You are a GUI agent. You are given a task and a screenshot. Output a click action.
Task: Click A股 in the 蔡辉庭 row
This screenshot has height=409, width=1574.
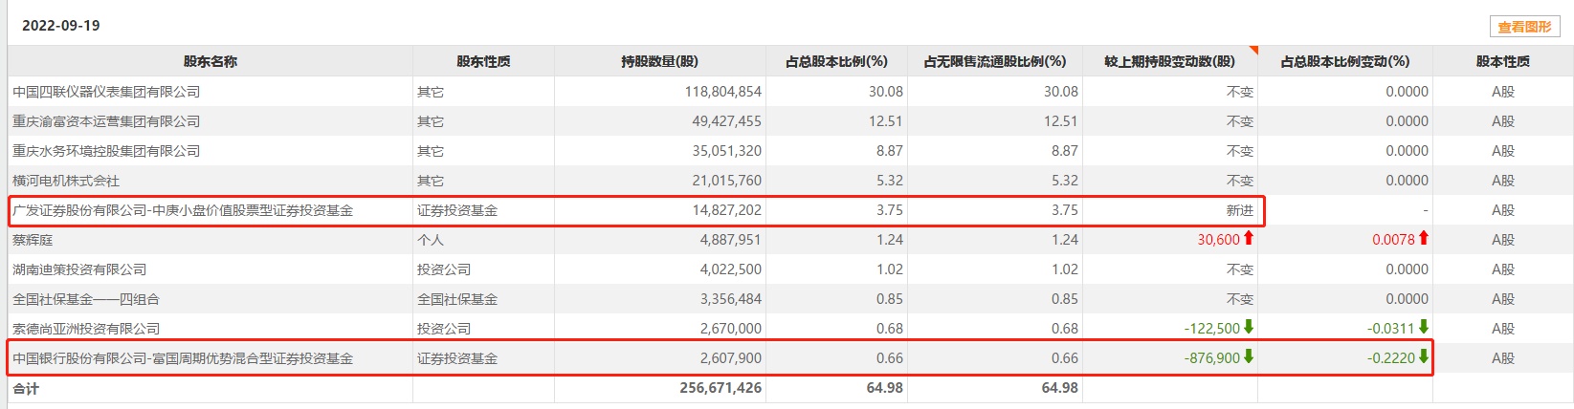(x=1503, y=240)
